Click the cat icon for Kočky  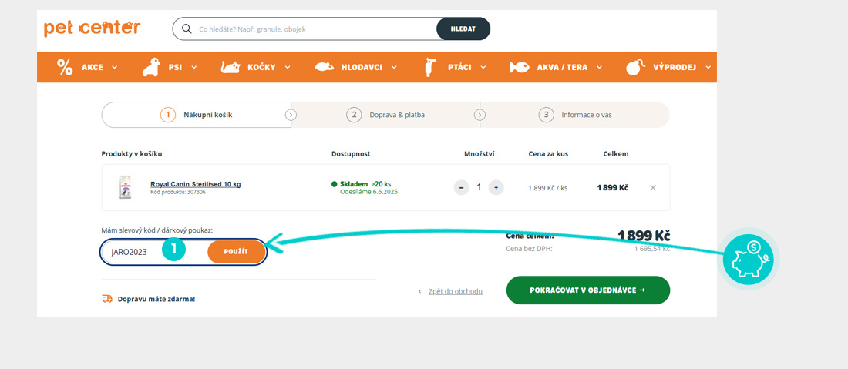click(231, 67)
